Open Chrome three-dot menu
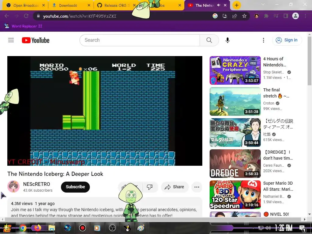The image size is (312, 234). pos(305,16)
